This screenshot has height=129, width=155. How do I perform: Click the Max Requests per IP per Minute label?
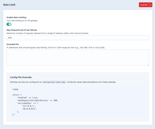pos(22,30)
